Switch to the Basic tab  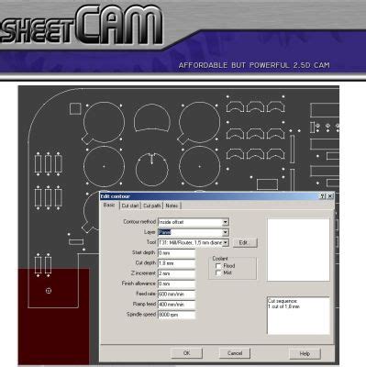pyautogui.click(x=109, y=205)
